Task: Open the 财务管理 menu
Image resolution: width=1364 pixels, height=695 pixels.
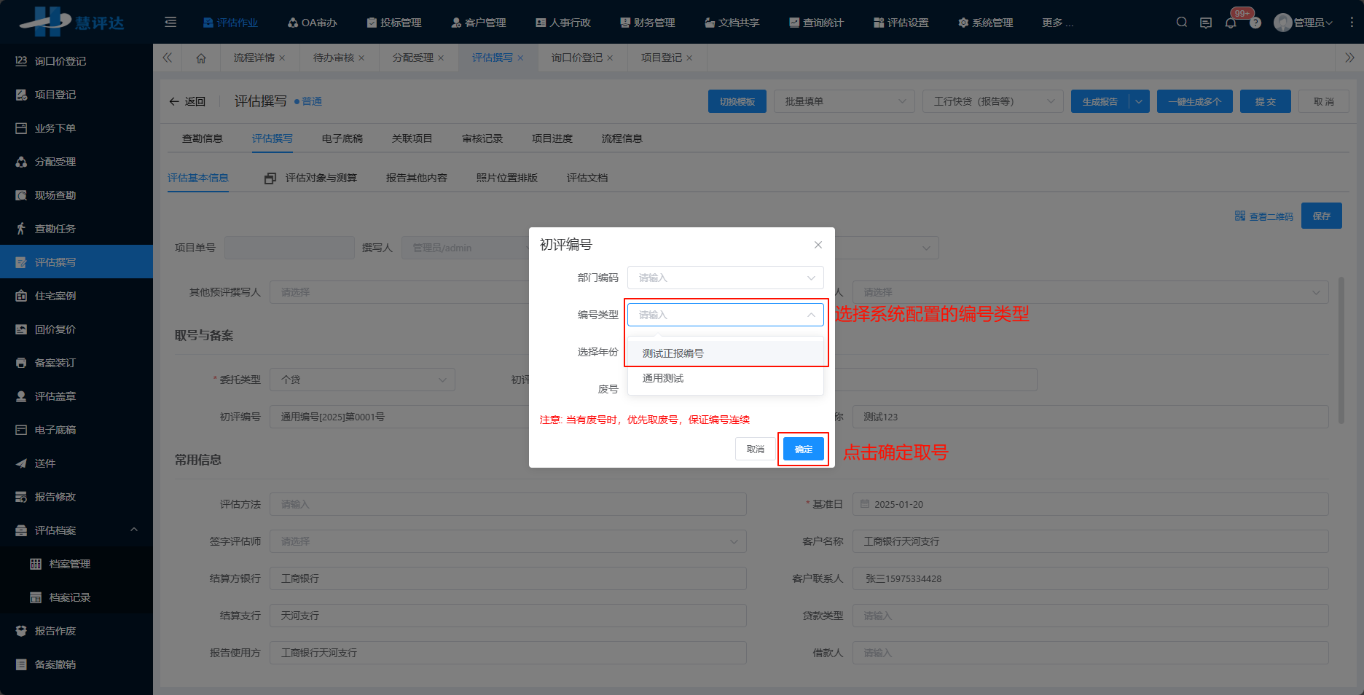Action: pyautogui.click(x=647, y=22)
